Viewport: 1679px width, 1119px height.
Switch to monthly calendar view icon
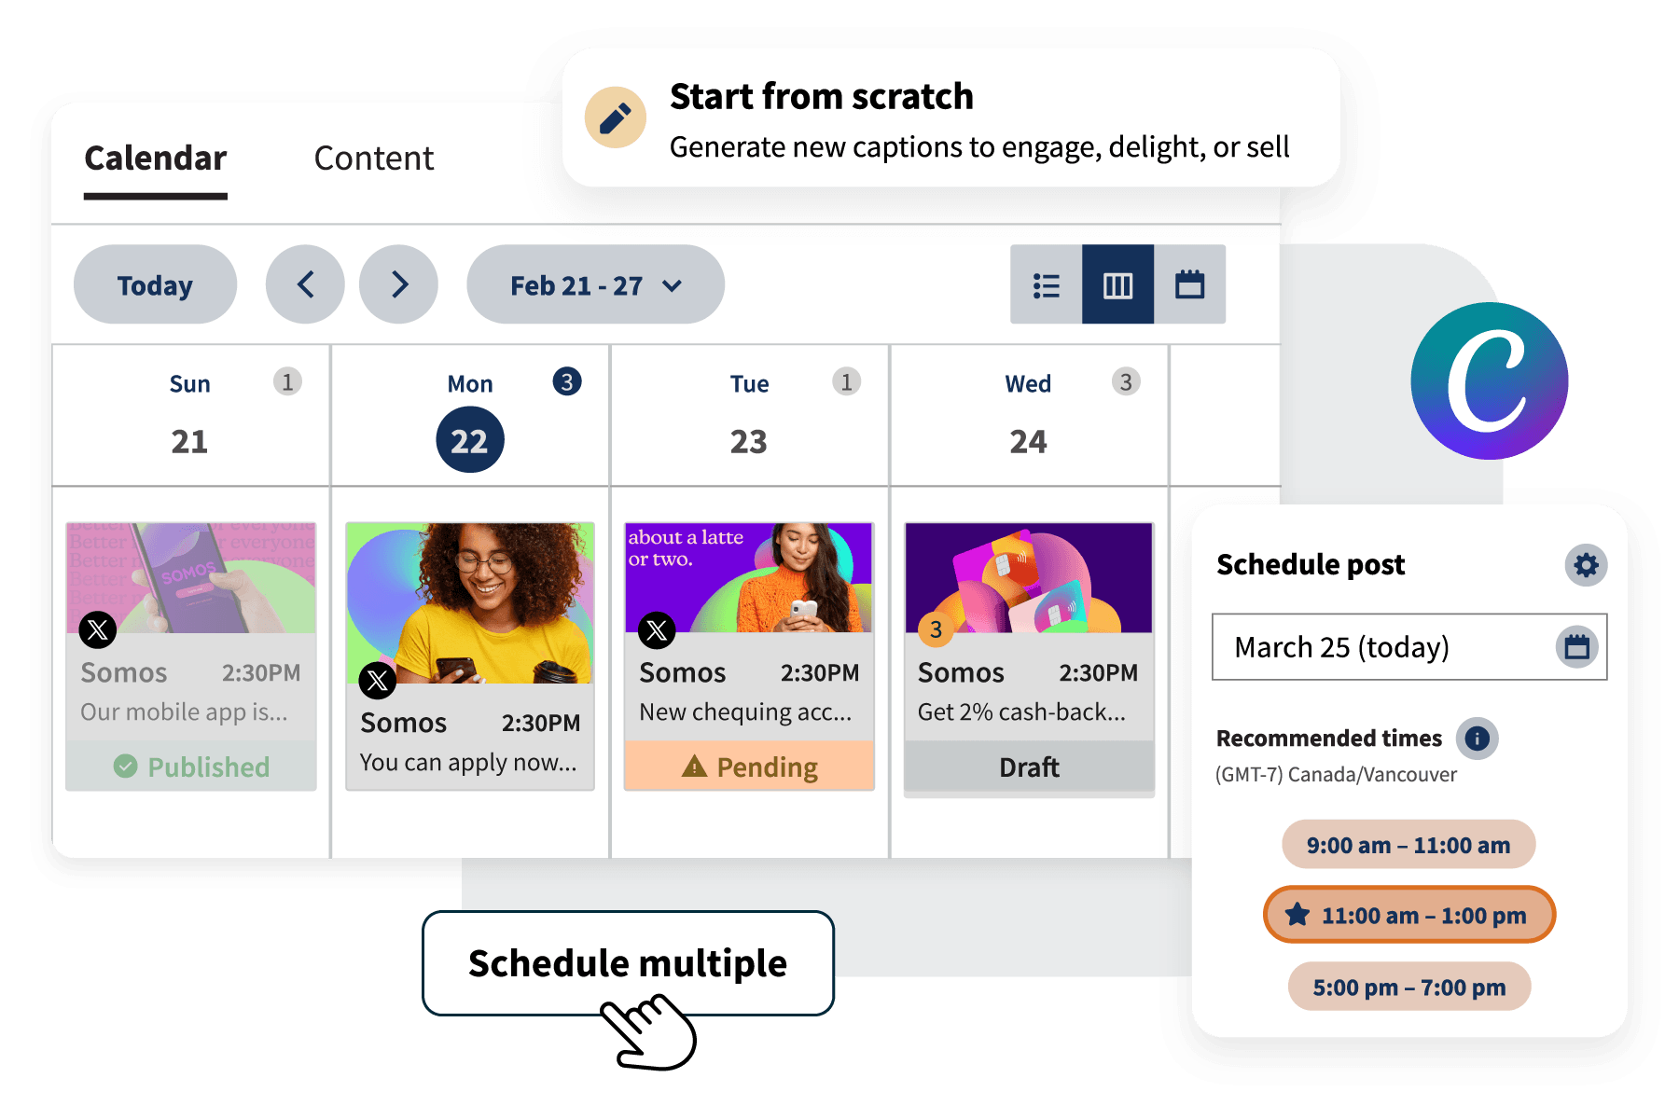1191,285
